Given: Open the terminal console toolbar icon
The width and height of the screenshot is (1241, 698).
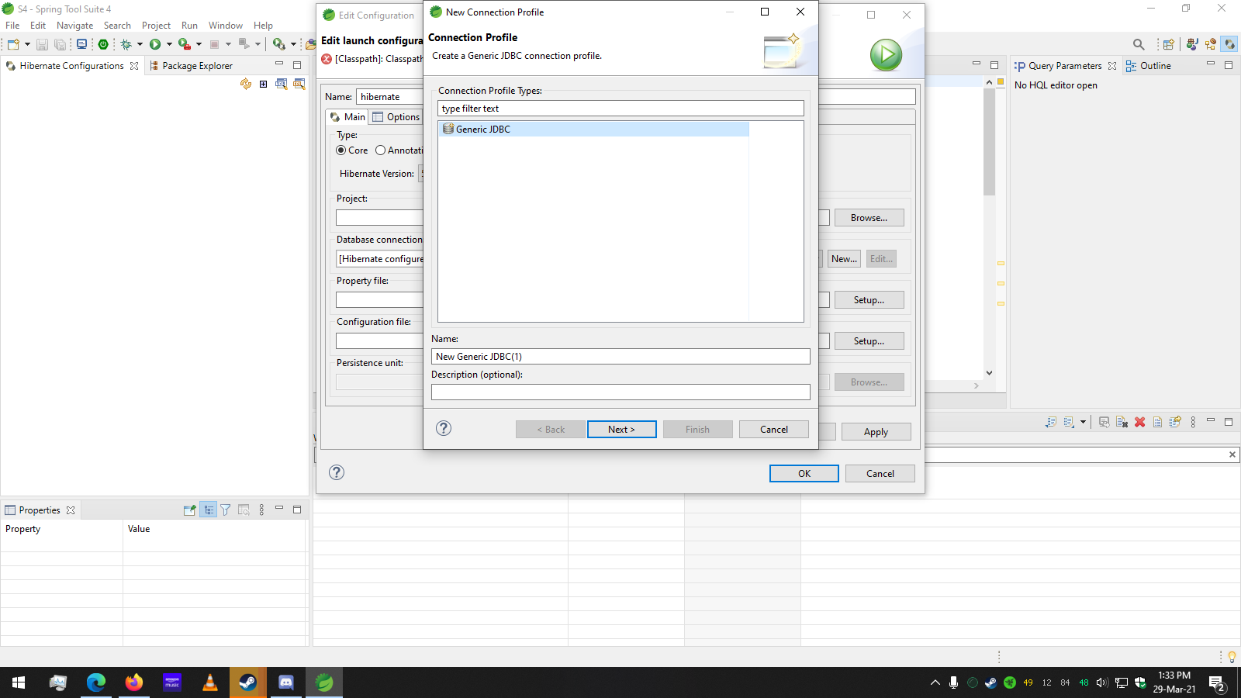Looking at the screenshot, I should pyautogui.click(x=81, y=44).
